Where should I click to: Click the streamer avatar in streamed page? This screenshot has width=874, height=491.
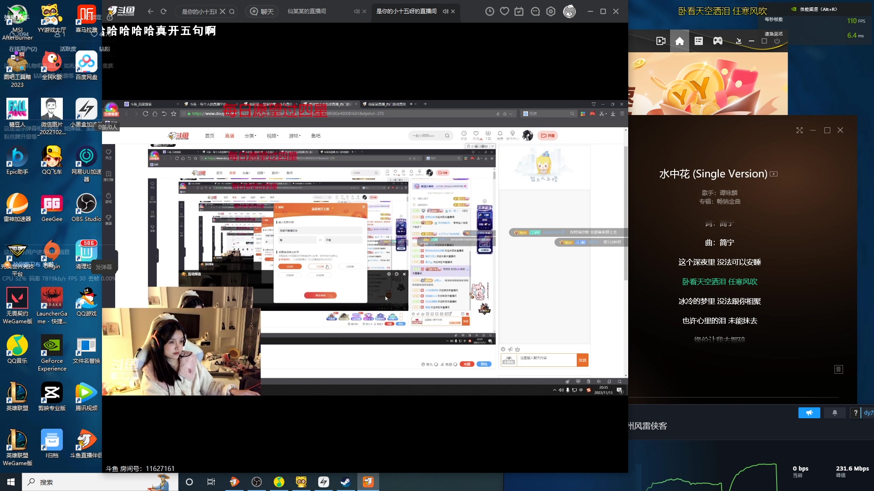528,135
